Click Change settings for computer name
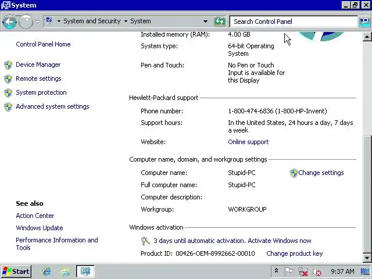This screenshot has height=279, width=372. [x=321, y=173]
